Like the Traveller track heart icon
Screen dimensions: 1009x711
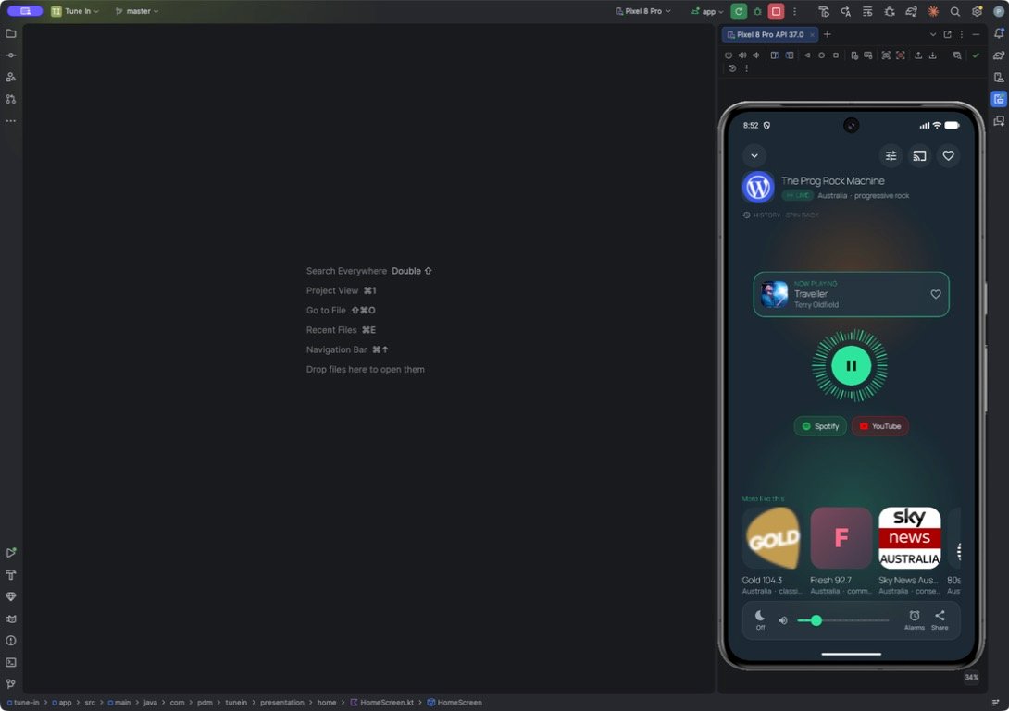[936, 294]
